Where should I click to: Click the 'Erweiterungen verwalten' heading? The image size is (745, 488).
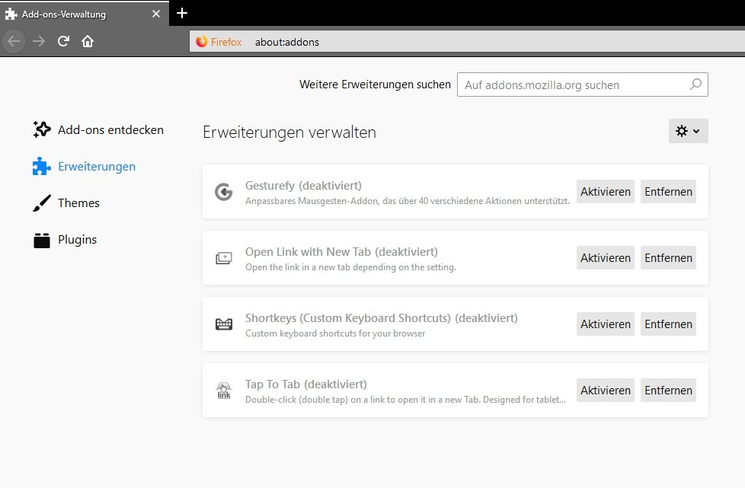click(x=289, y=132)
